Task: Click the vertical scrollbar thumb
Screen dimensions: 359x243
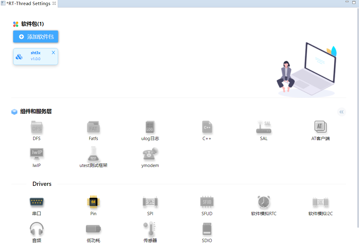Action: [x=358, y=117]
